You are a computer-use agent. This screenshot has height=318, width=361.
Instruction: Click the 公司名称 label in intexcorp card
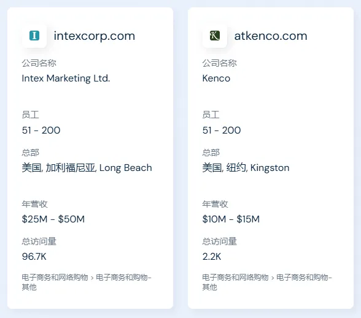pyautogui.click(x=39, y=63)
